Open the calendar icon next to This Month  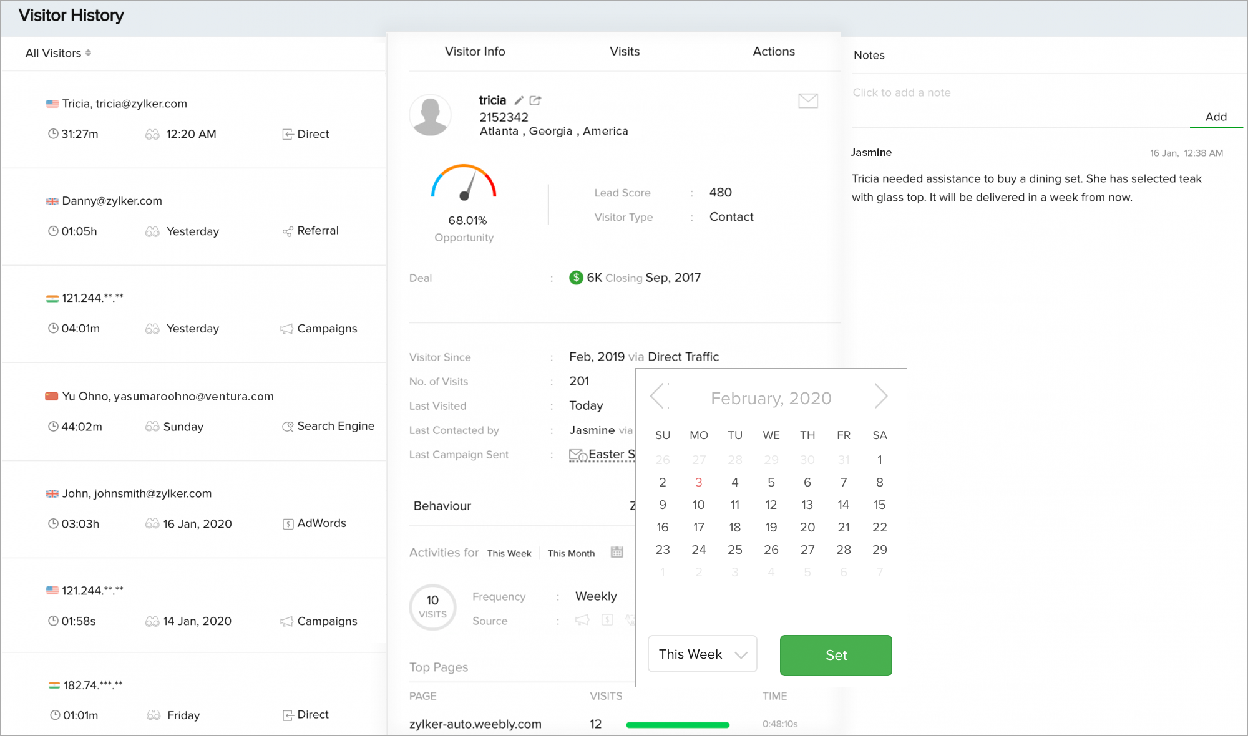(617, 552)
